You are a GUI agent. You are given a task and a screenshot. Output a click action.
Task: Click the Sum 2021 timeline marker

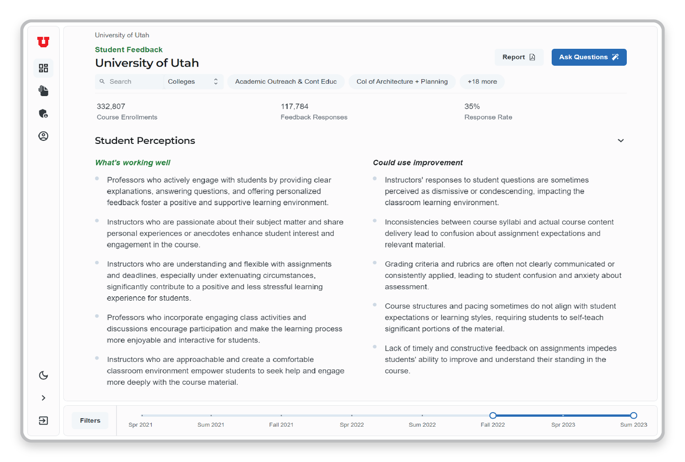coord(211,415)
